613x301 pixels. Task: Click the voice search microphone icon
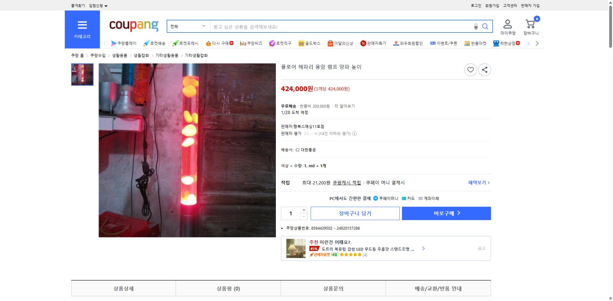tap(476, 26)
